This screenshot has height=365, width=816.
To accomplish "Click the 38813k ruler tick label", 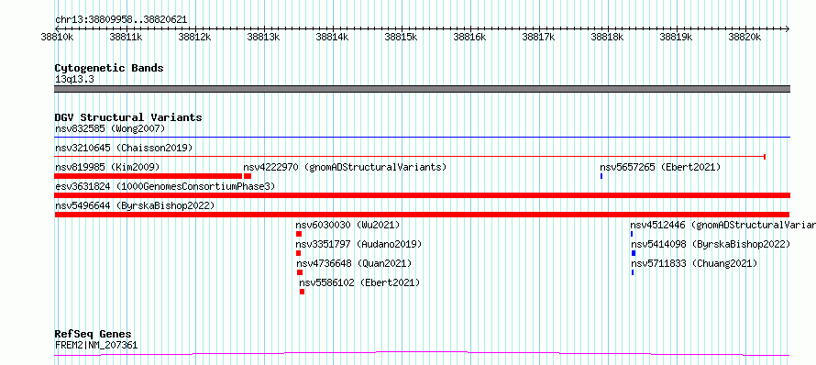I will [x=263, y=37].
